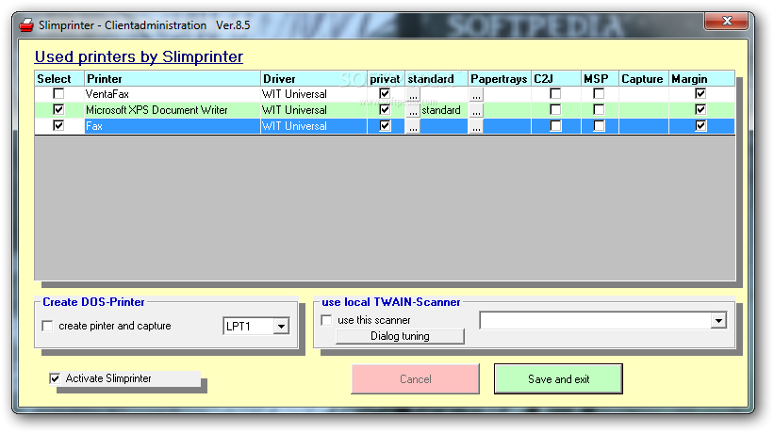774x433 pixels.
Task: Select the VentaFax printer name
Action: coord(107,94)
